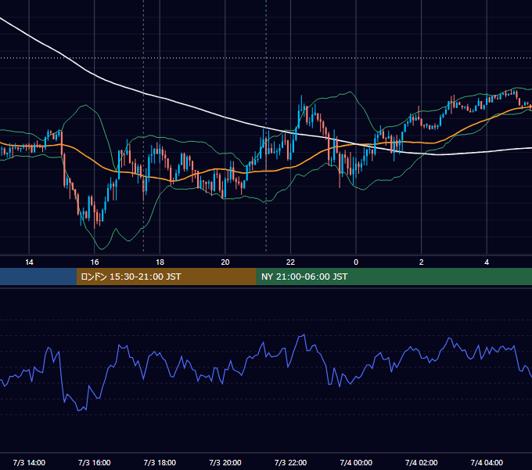Click the blue session bar before ロンドン
This screenshot has height=470, width=532.
[x=38, y=277]
